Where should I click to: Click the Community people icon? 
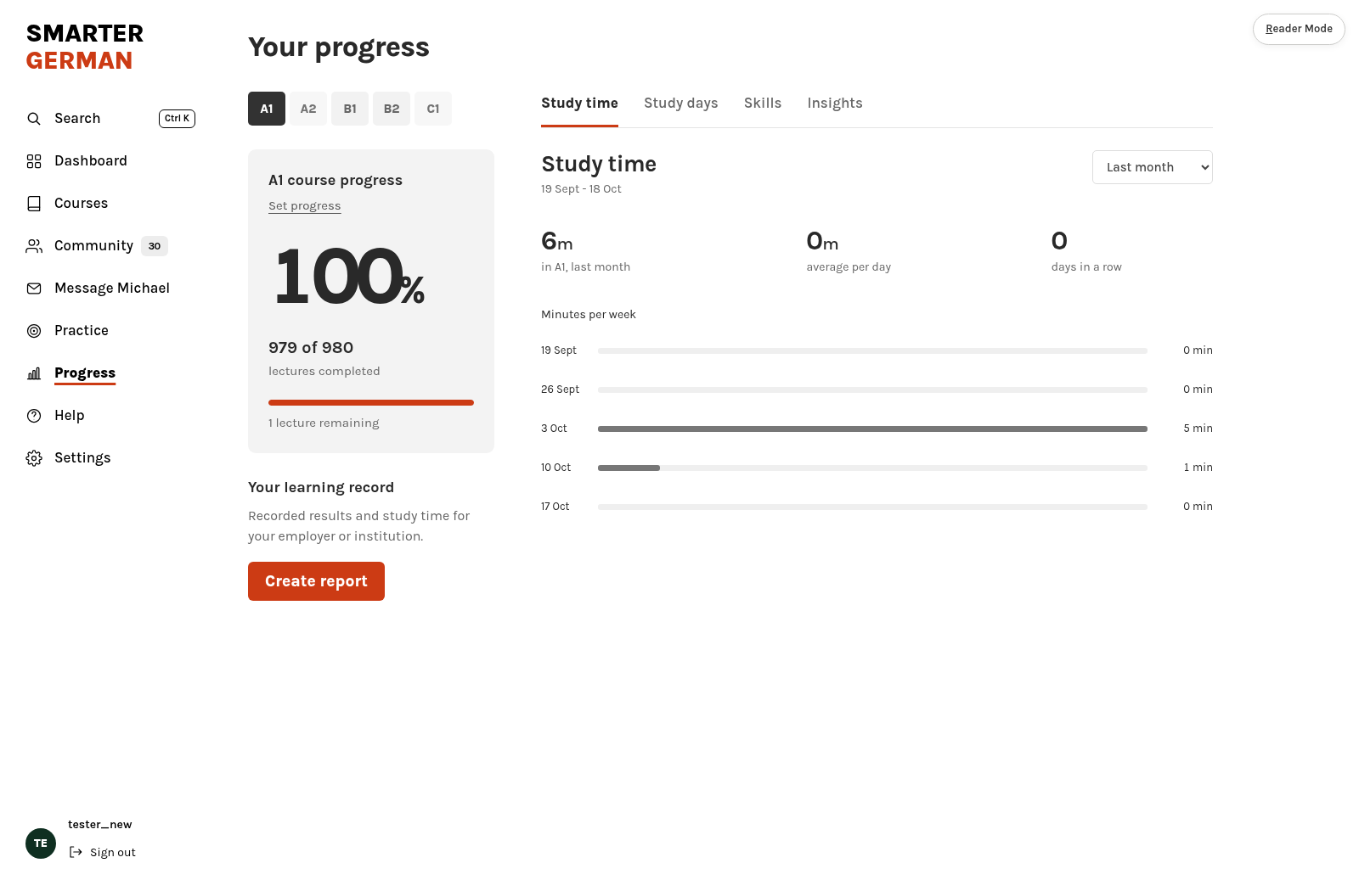[34, 246]
